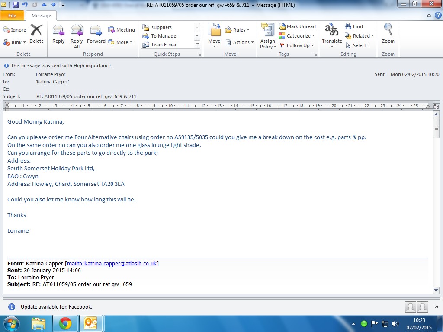Click the katrina.capper@atlaslh.co.uk mailto link
Viewport: 443px width, 332px height.
tap(112, 263)
